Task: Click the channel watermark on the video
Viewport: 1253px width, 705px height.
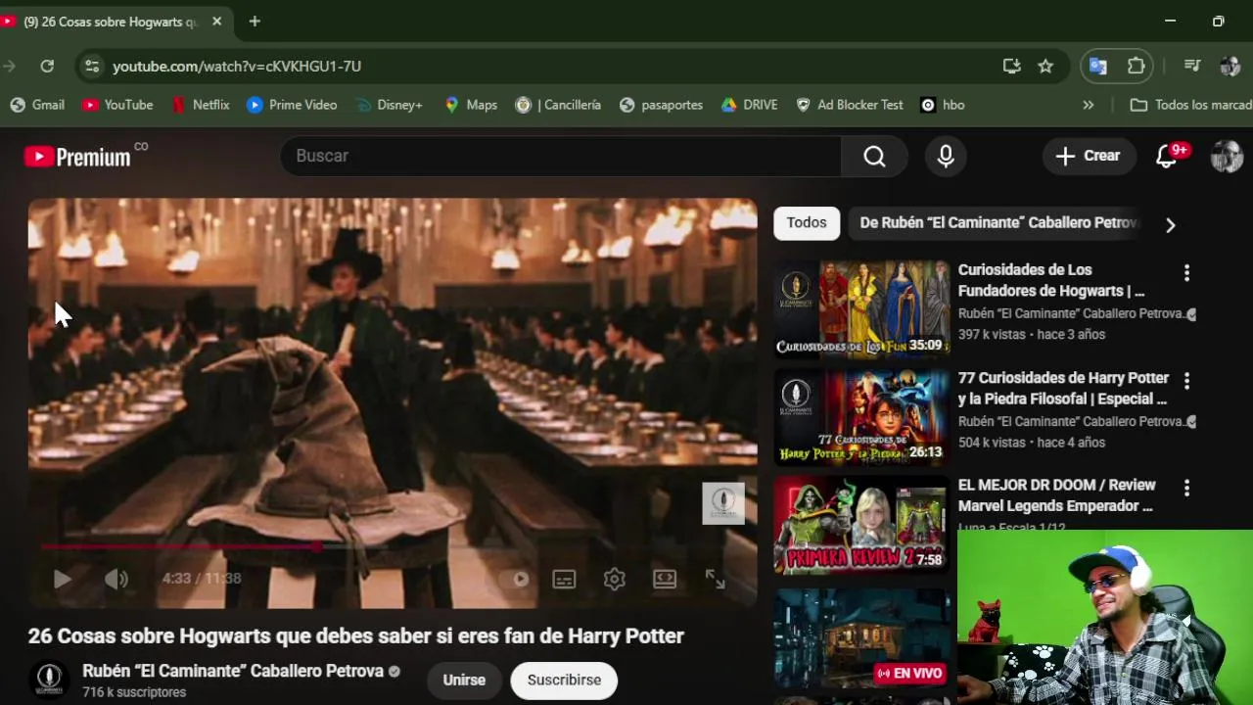Action: 723,503
